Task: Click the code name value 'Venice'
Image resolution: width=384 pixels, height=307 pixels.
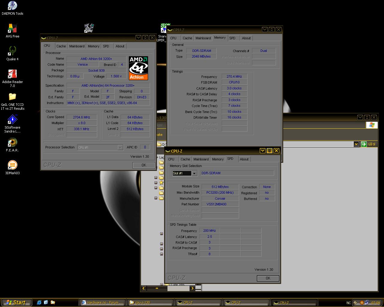Action: pyautogui.click(x=83, y=64)
